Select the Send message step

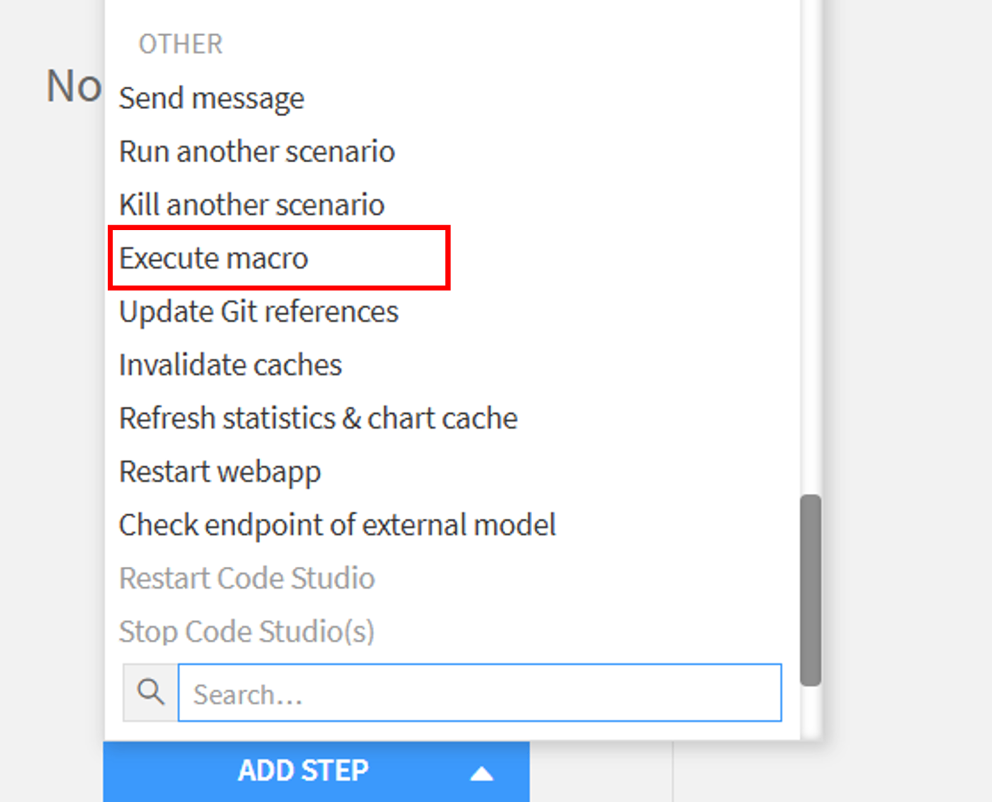(x=211, y=98)
